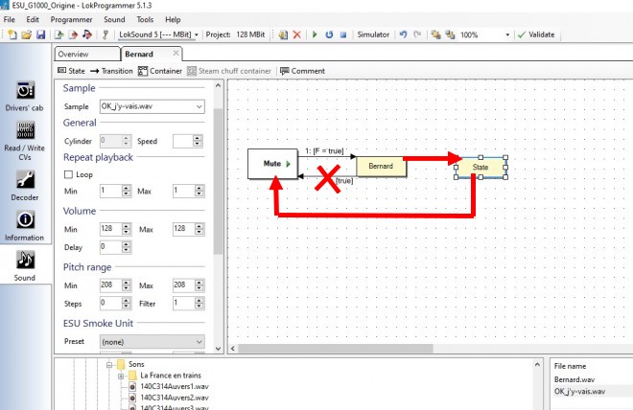Open the Edit menu
The image size is (633, 410).
(33, 20)
